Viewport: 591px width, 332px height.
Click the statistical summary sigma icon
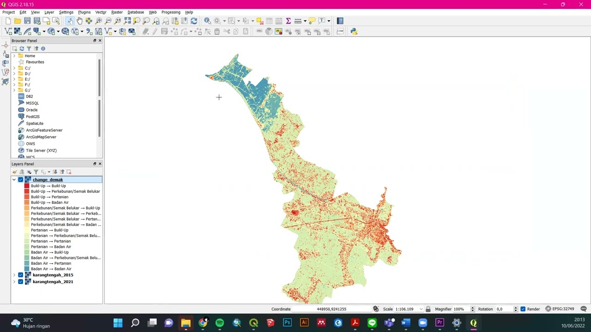click(288, 21)
